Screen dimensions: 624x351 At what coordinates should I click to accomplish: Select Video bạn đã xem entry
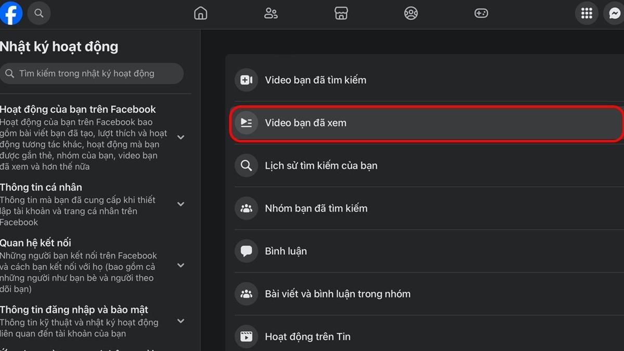tap(425, 123)
